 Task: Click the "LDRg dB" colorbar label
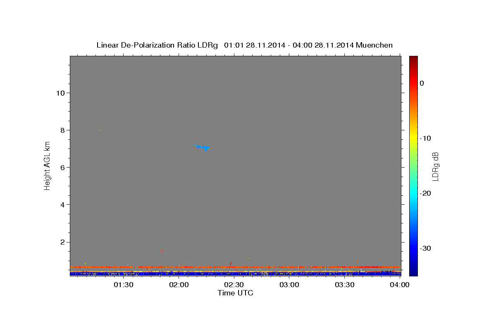(x=435, y=166)
